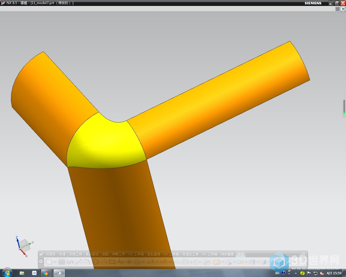Select the 真实着色 tab
This screenshot has height=277, width=346.
point(92,254)
